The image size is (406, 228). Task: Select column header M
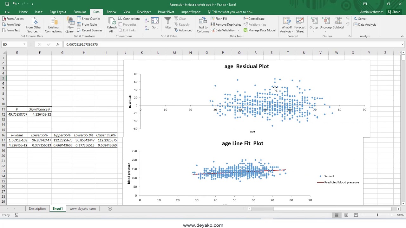point(174,53)
